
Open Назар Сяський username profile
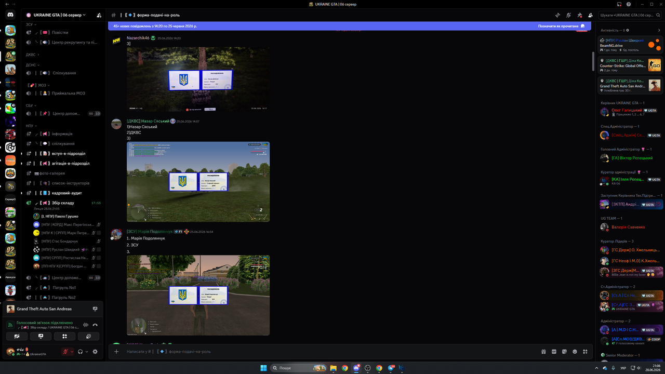(x=148, y=121)
